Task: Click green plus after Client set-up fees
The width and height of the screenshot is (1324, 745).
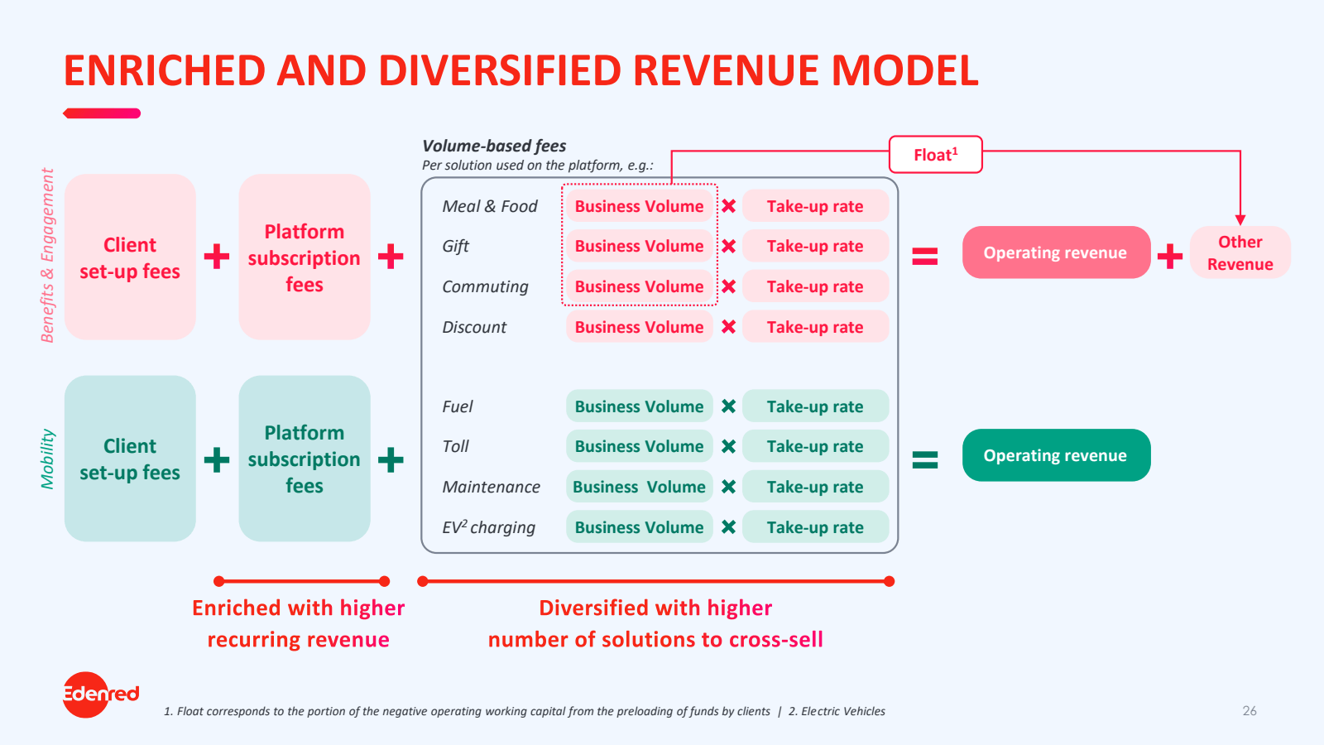Action: click(217, 459)
